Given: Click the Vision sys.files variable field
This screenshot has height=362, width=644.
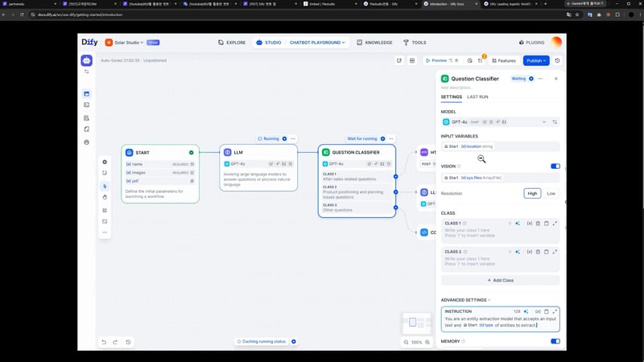Looking at the screenshot, I should pyautogui.click(x=500, y=178).
